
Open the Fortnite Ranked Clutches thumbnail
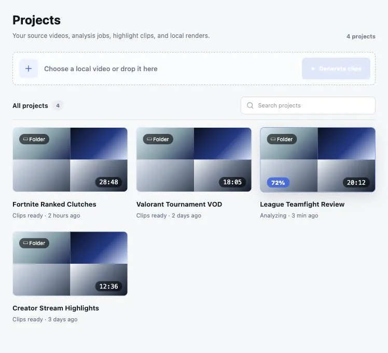point(70,159)
